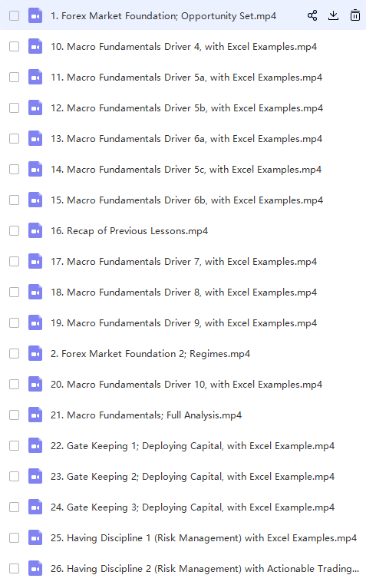Click the download icon for Forex Market Foundation file
The width and height of the screenshot is (366, 585).
333,15
